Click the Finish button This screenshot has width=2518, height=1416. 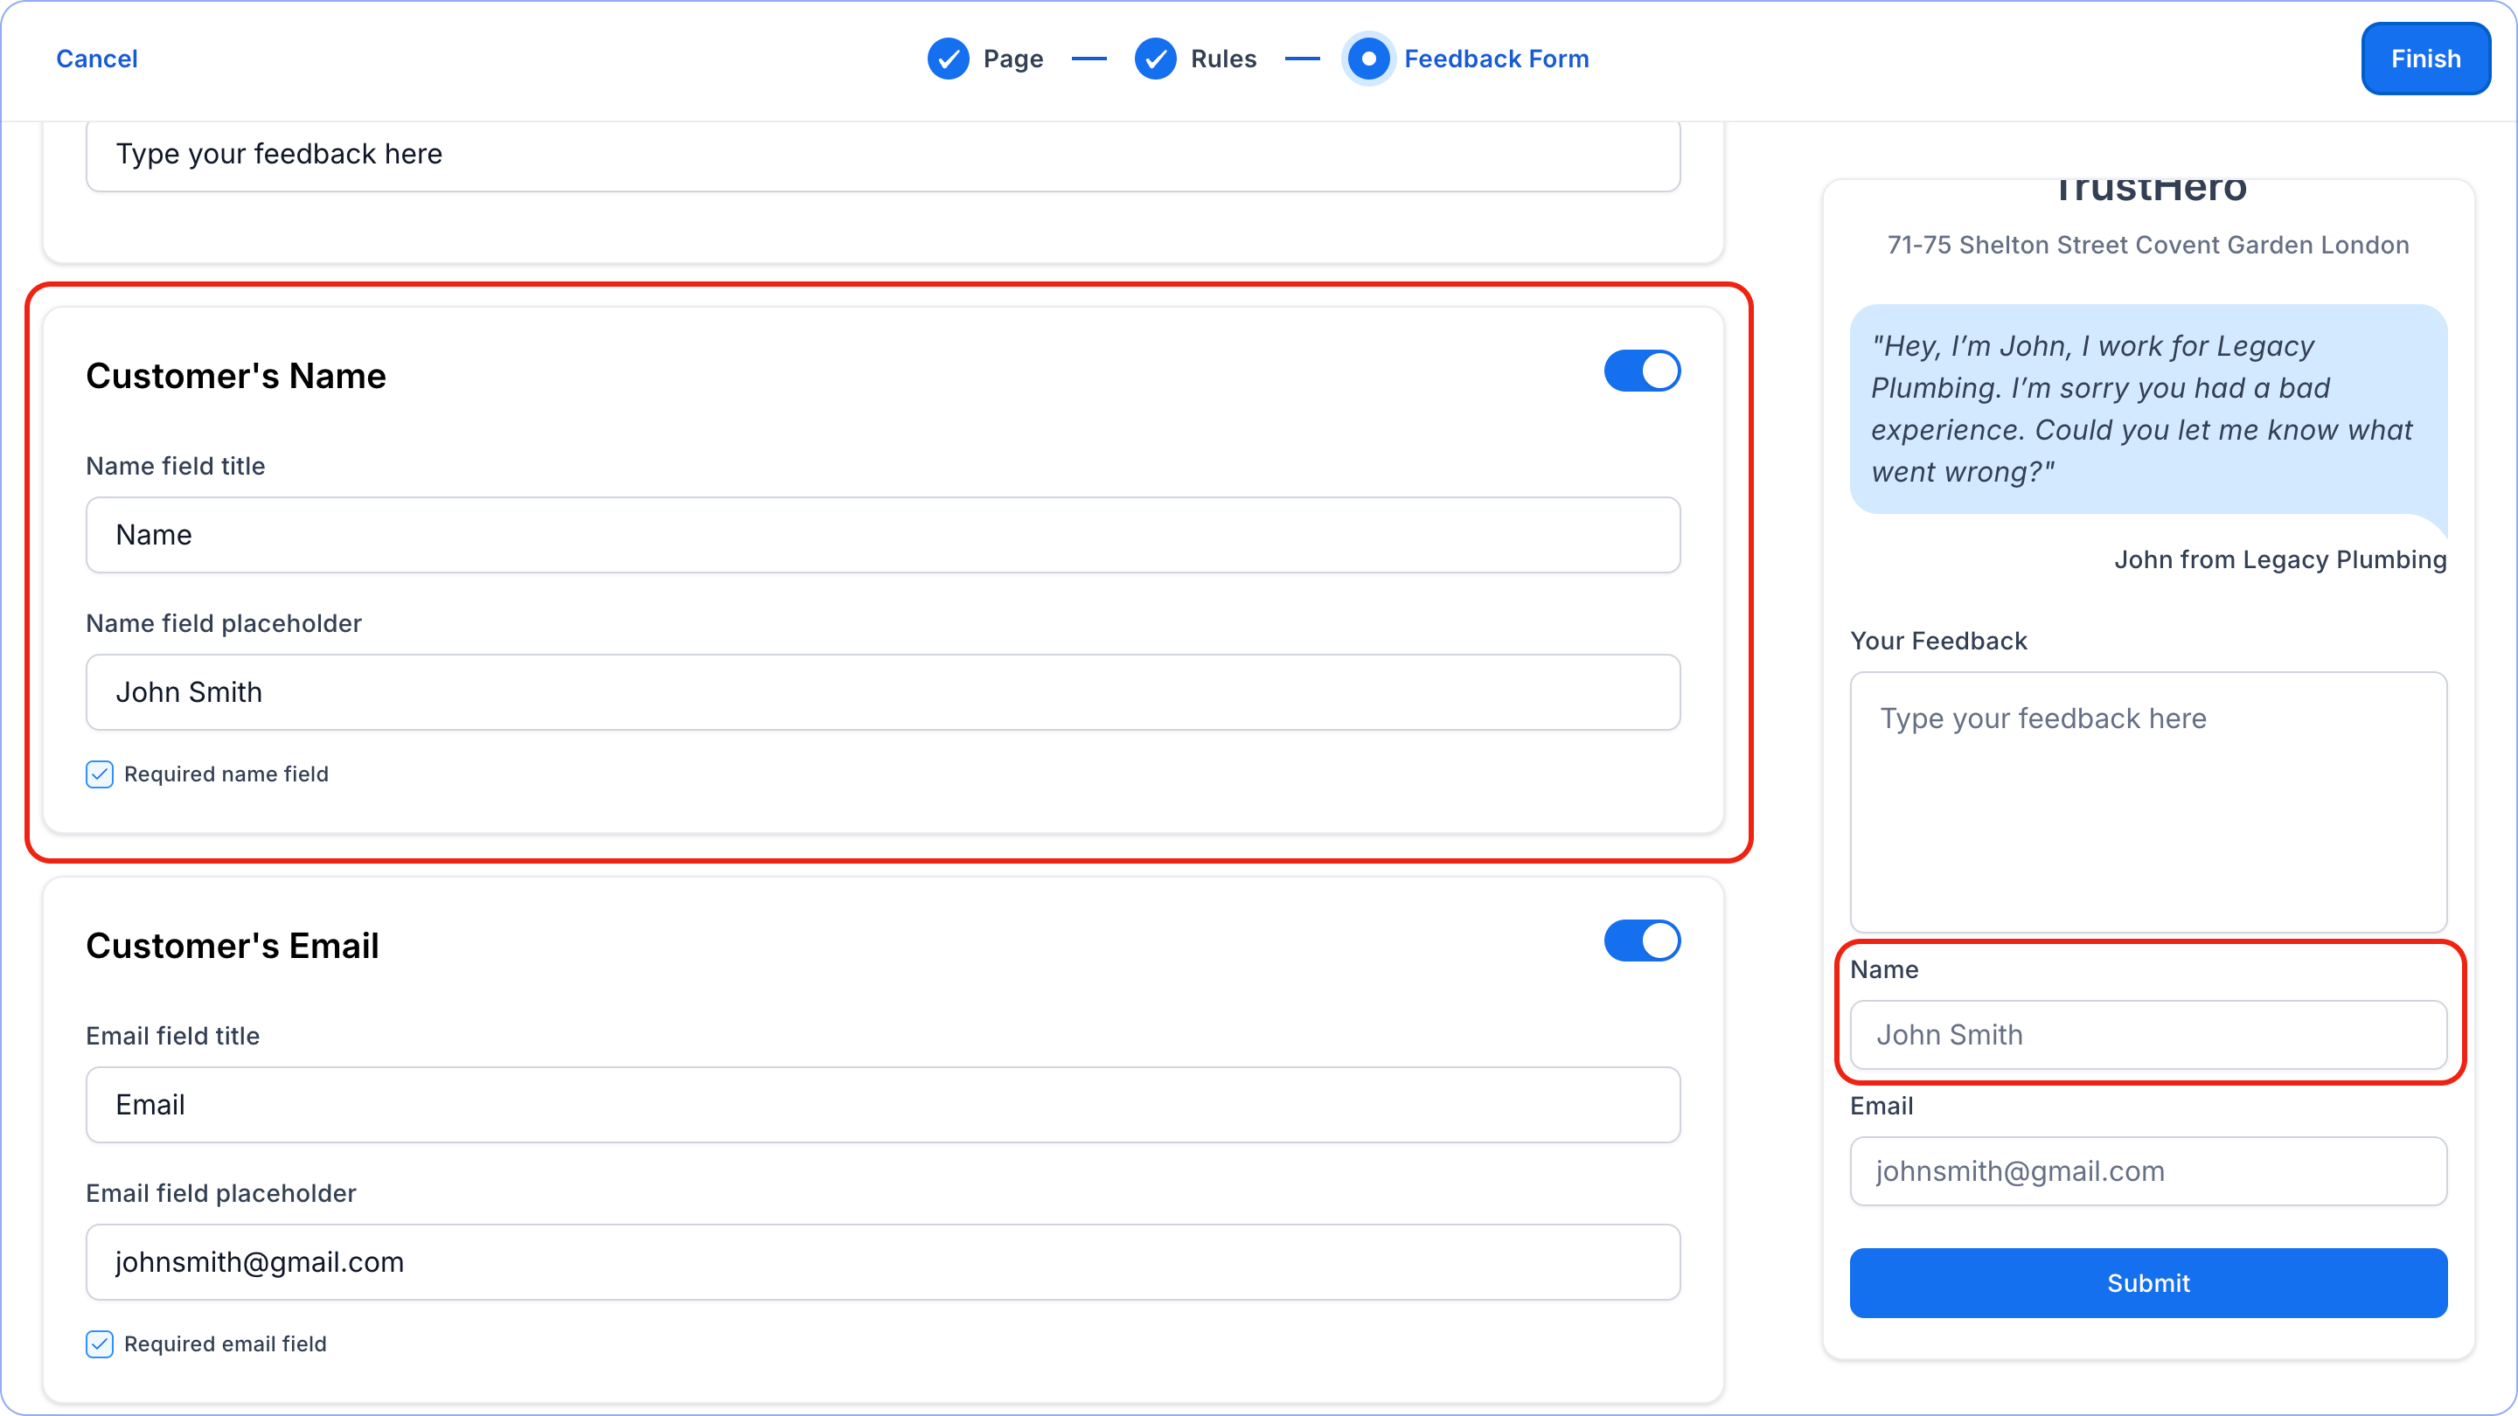pyautogui.click(x=2425, y=59)
